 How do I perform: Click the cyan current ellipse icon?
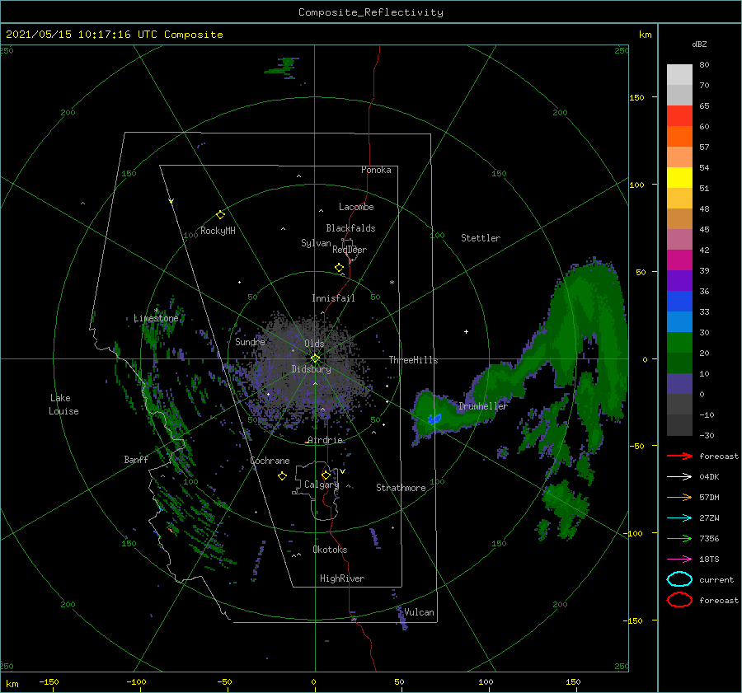679,579
